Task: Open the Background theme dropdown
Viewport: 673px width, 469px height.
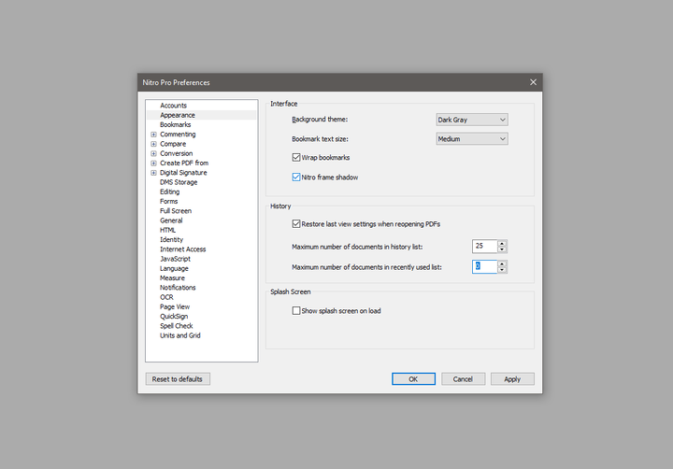Action: 472,120
